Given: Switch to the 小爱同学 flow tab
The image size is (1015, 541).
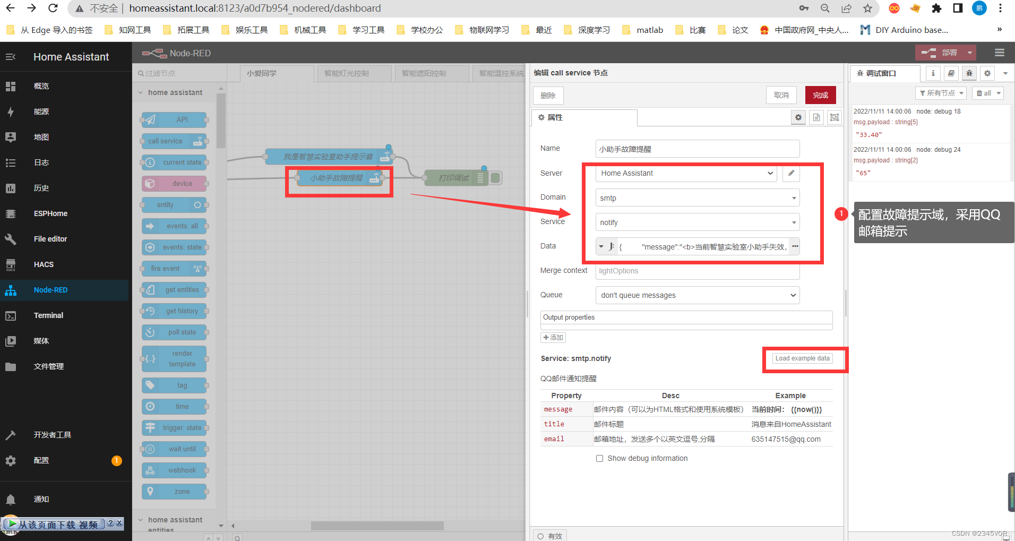Looking at the screenshot, I should coord(276,73).
